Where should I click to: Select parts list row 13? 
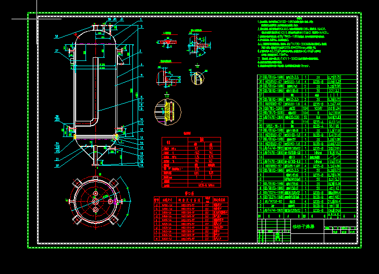click(307, 157)
